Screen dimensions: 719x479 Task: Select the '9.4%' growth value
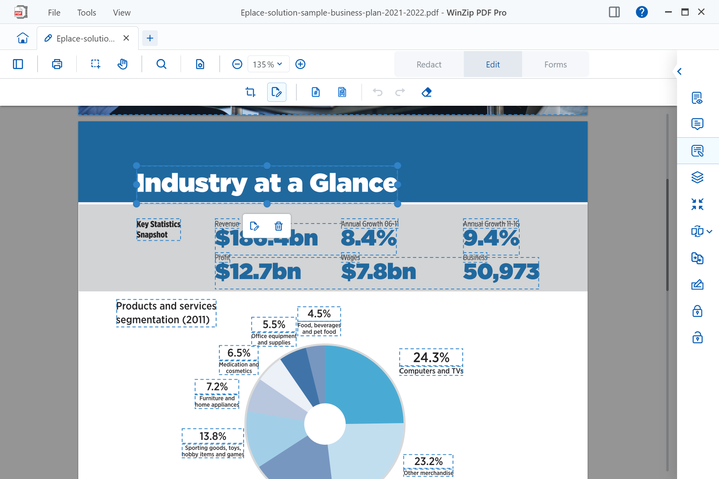[x=491, y=238]
